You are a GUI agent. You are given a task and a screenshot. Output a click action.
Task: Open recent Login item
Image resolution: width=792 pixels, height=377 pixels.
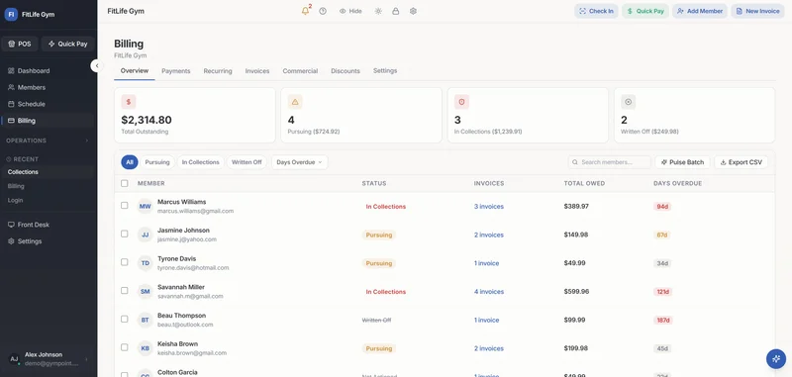click(x=49, y=200)
